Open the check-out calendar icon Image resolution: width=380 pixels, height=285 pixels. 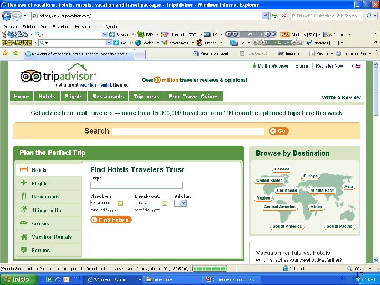tap(165, 203)
